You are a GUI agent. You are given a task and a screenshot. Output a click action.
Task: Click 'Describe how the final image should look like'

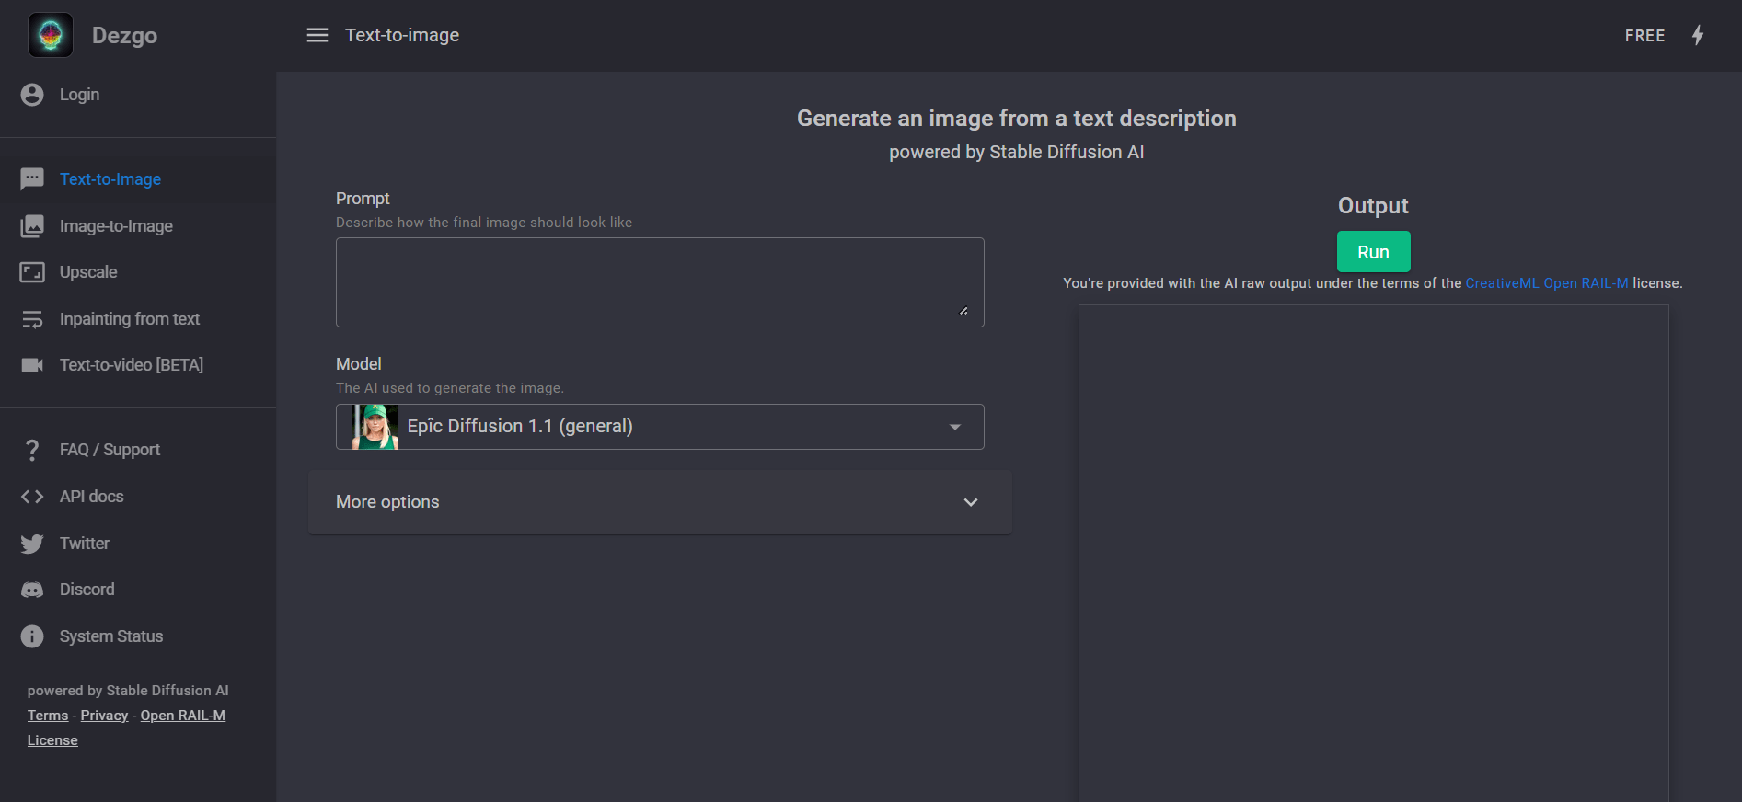[x=484, y=223]
